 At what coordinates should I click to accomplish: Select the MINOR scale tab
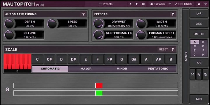point(122,69)
